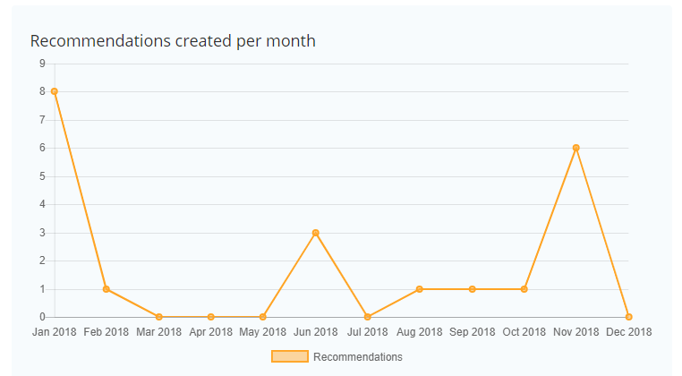Select the Sep 2018 data point
The height and width of the screenshot is (376, 682).
coord(472,289)
